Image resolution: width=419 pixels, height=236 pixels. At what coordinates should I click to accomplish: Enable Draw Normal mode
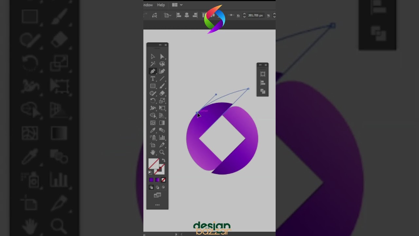click(x=151, y=187)
